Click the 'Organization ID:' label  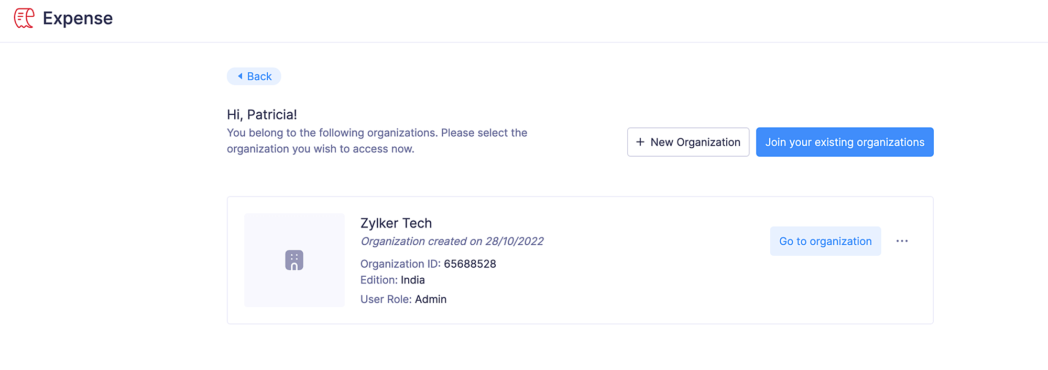(x=400, y=264)
